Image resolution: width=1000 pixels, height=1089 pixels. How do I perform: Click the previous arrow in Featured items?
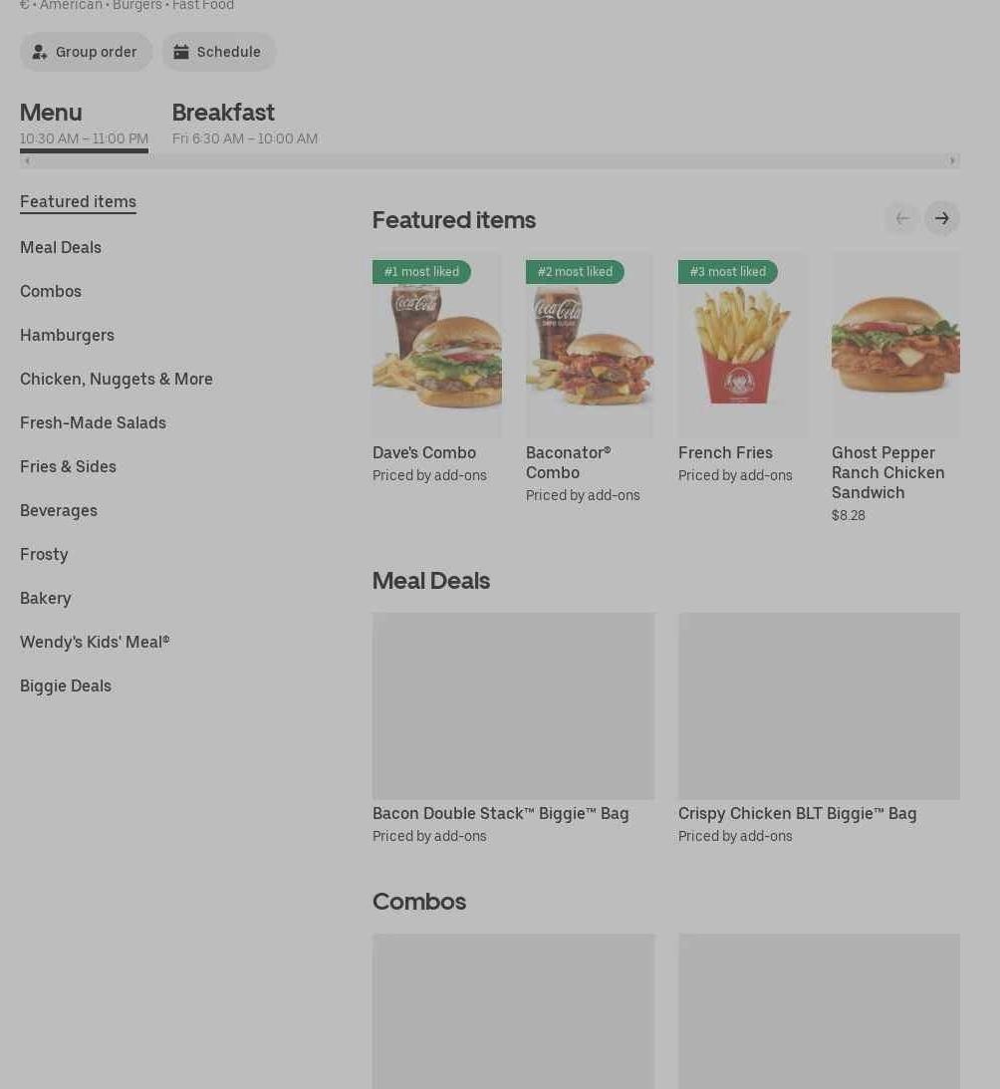point(902,219)
